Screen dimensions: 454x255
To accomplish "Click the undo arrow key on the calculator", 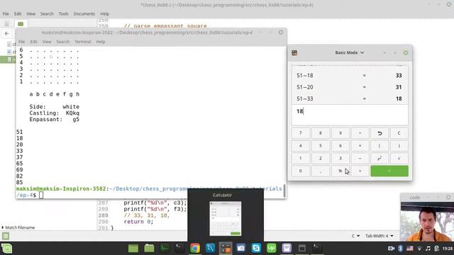I will (x=380, y=133).
